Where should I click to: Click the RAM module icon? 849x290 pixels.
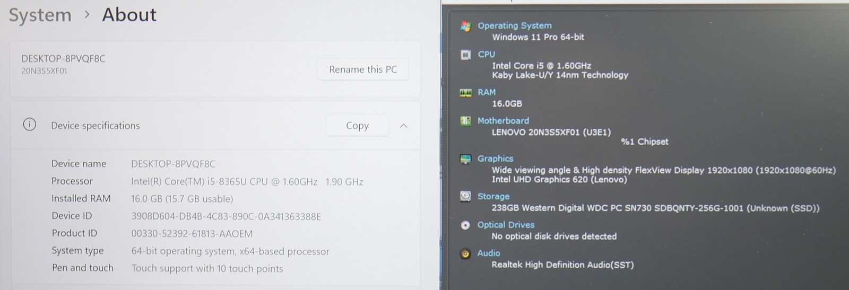pyautogui.click(x=465, y=93)
